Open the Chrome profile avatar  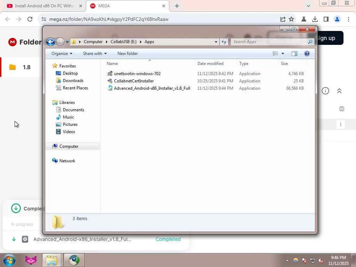pos(337,19)
